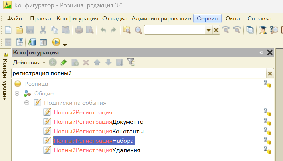The height and width of the screenshot is (161, 283).
Task: Open the Сервис menu
Action: click(207, 18)
